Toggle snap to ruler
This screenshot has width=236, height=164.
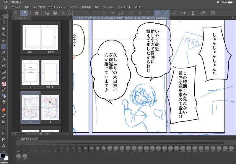click(x=158, y=13)
